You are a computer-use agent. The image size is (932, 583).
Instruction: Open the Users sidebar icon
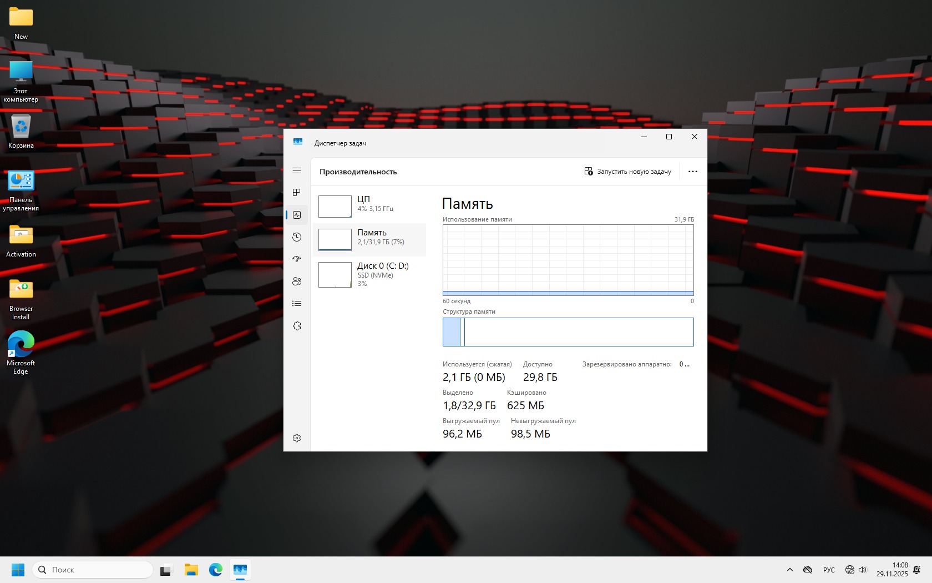(297, 282)
